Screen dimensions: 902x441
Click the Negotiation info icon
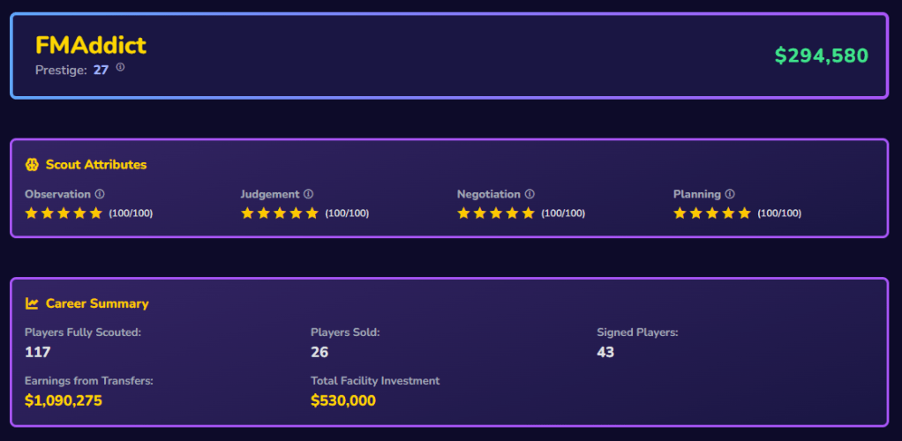click(x=530, y=194)
